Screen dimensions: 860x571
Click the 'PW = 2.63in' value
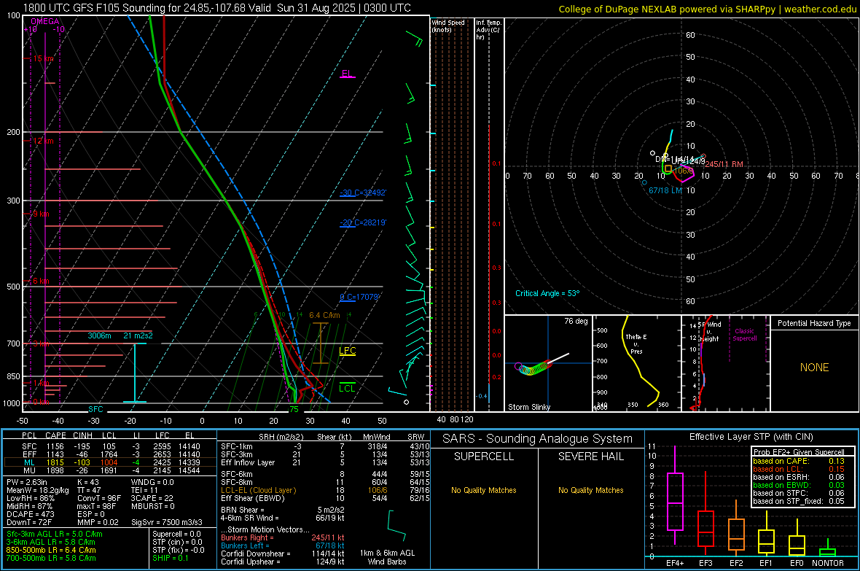(x=27, y=482)
